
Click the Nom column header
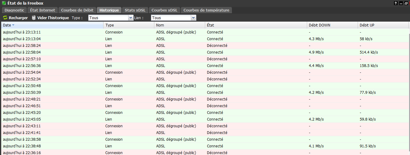[x=160, y=25]
